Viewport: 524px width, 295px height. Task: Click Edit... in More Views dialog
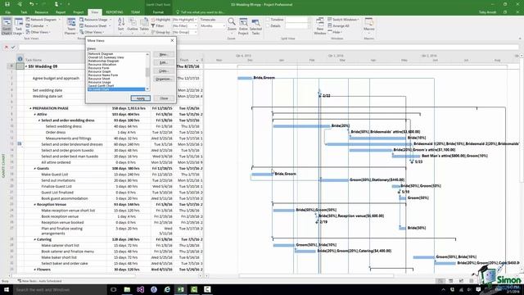[164, 62]
